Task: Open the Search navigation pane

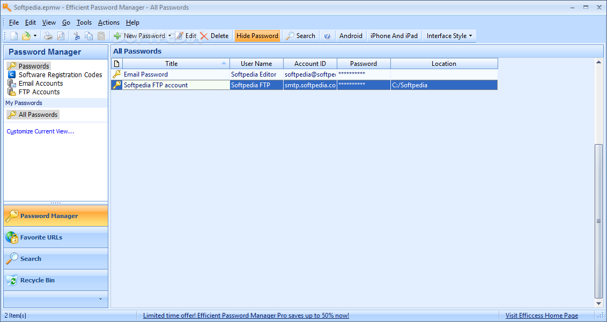Action: click(56, 259)
